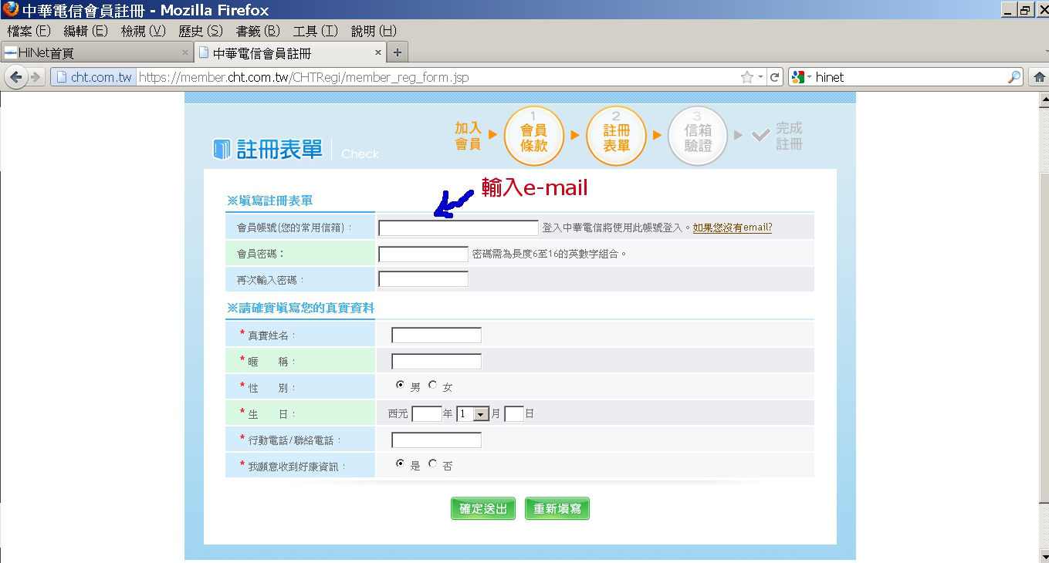This screenshot has width=1049, height=563.
Task: Choose 是 for receiving 好康資訊
Action: [x=400, y=464]
